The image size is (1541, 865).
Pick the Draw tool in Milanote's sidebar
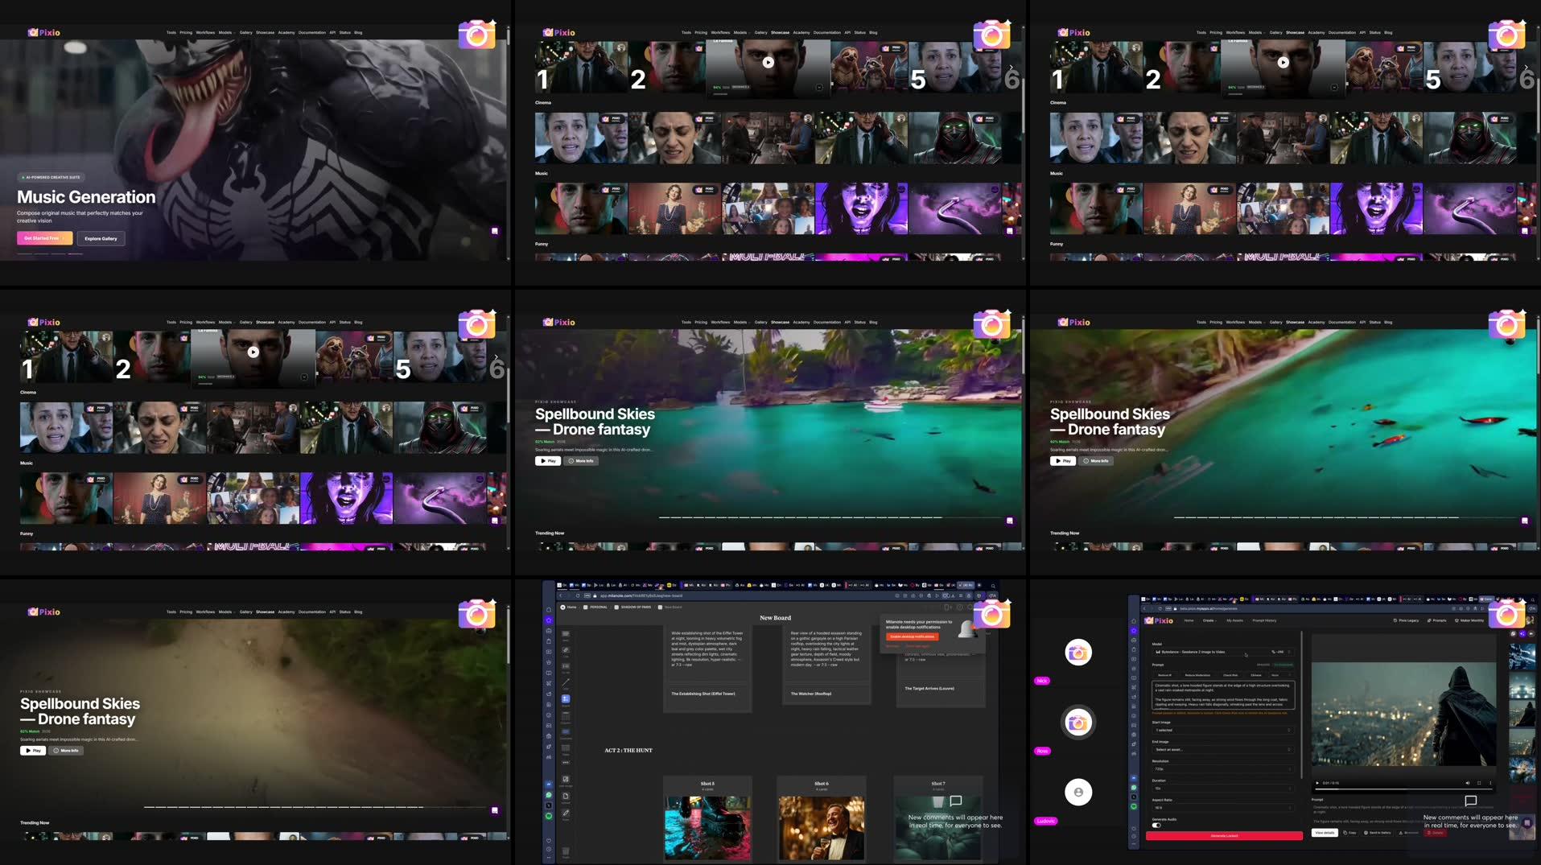(566, 812)
